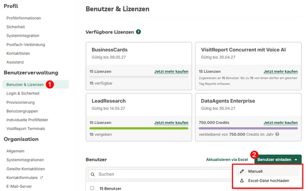
Task: Click the green LeadResearch license progress bar
Action: click(x=139, y=128)
